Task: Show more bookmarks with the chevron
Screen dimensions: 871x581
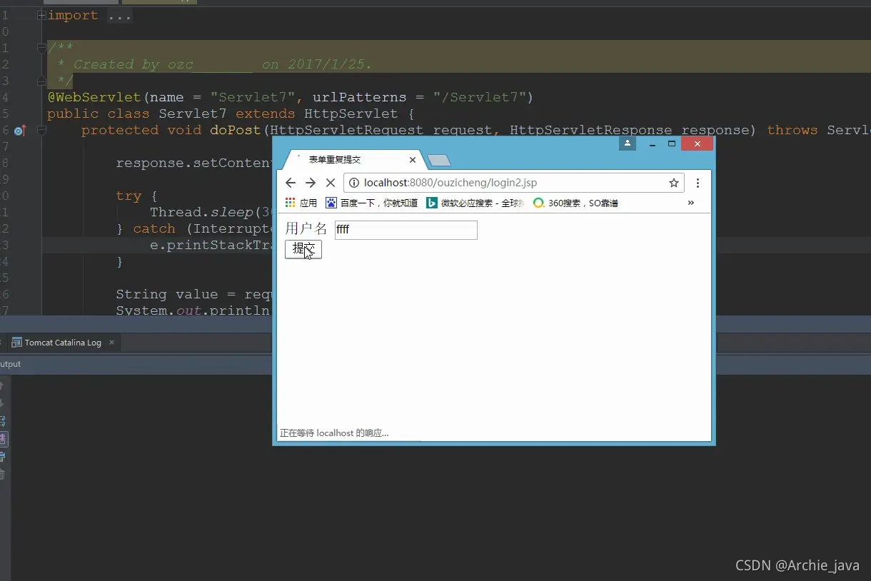Action: pos(690,203)
